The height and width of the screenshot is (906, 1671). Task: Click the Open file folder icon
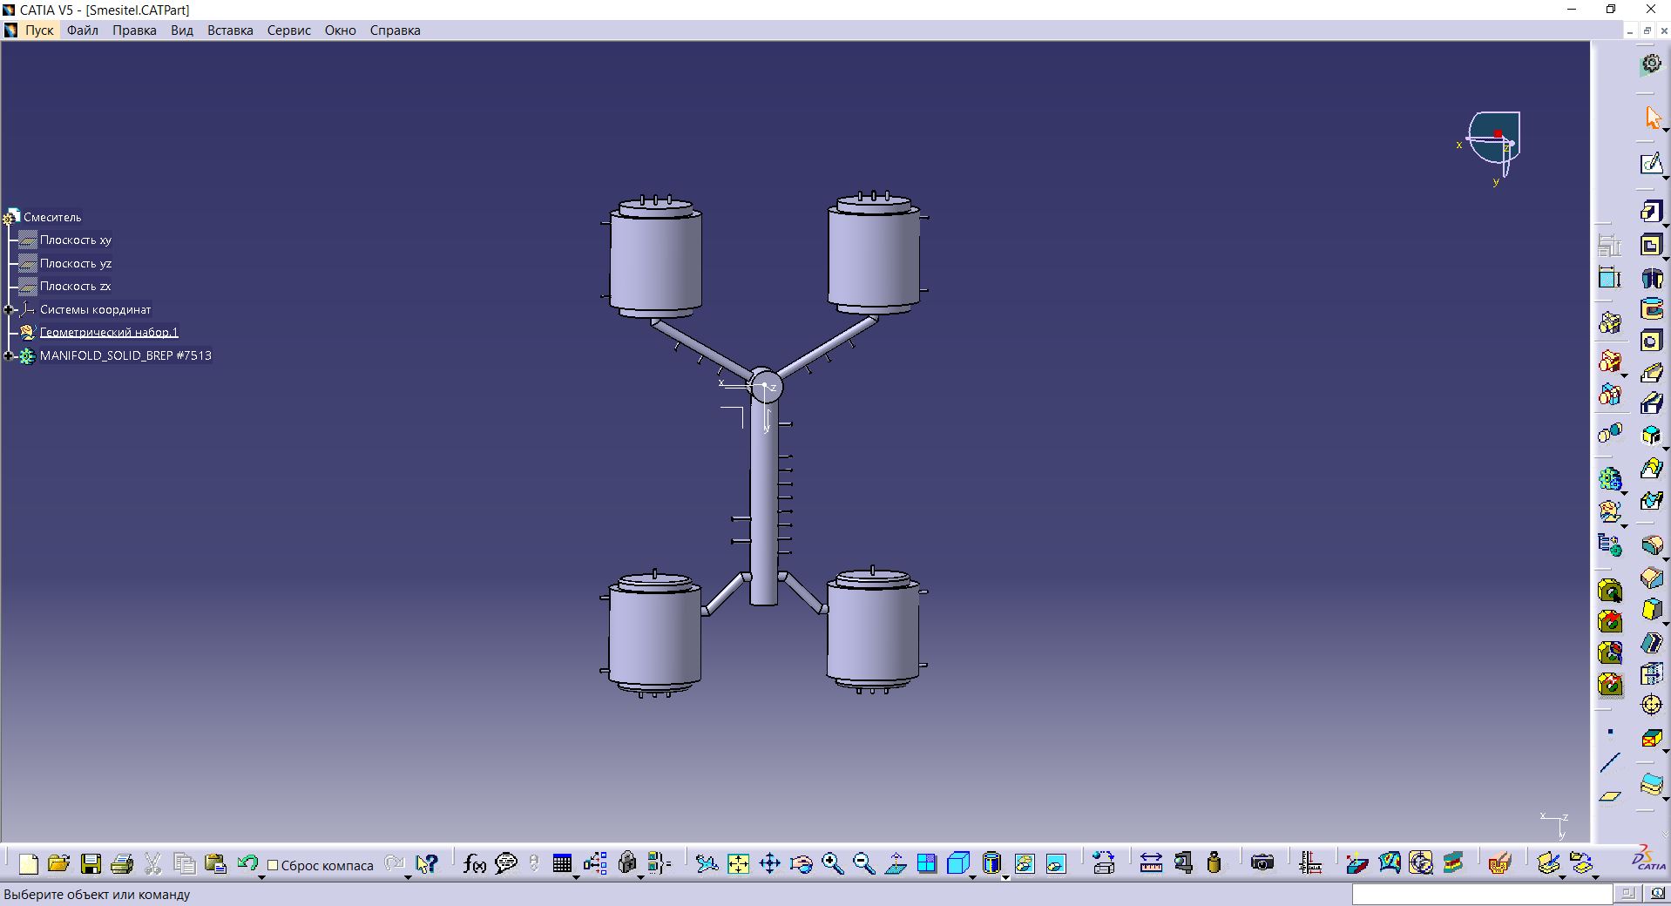(58, 863)
